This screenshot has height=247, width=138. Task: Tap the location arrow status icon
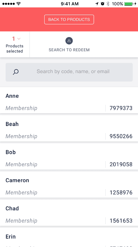tap(97, 4)
